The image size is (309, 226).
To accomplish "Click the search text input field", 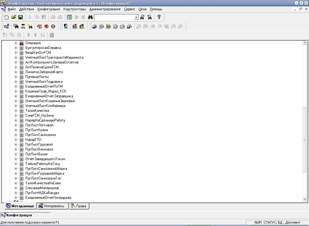I will 114,17.
